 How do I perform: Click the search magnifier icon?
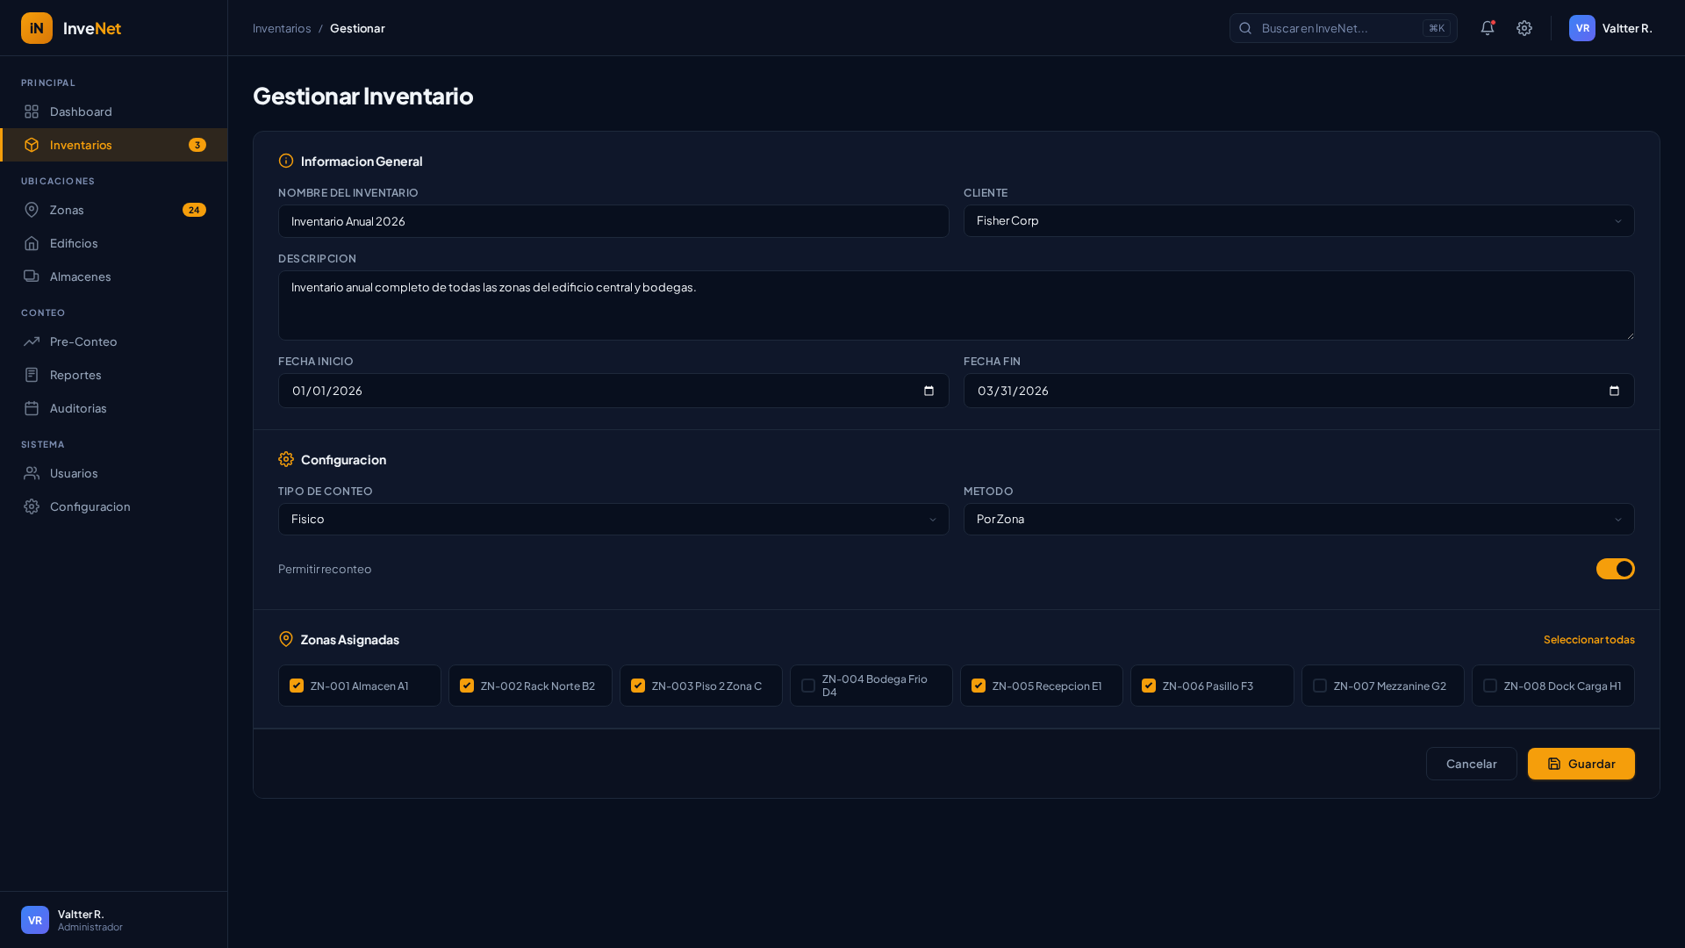(1245, 28)
